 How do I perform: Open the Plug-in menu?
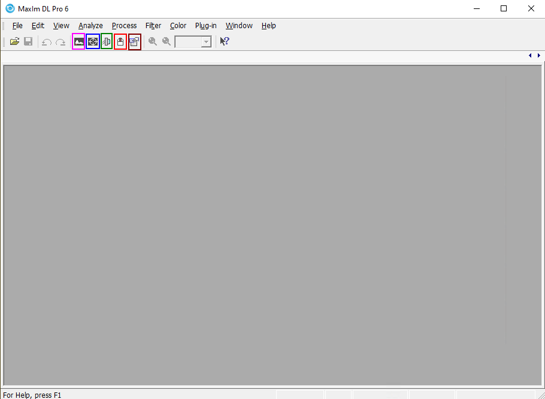point(205,26)
